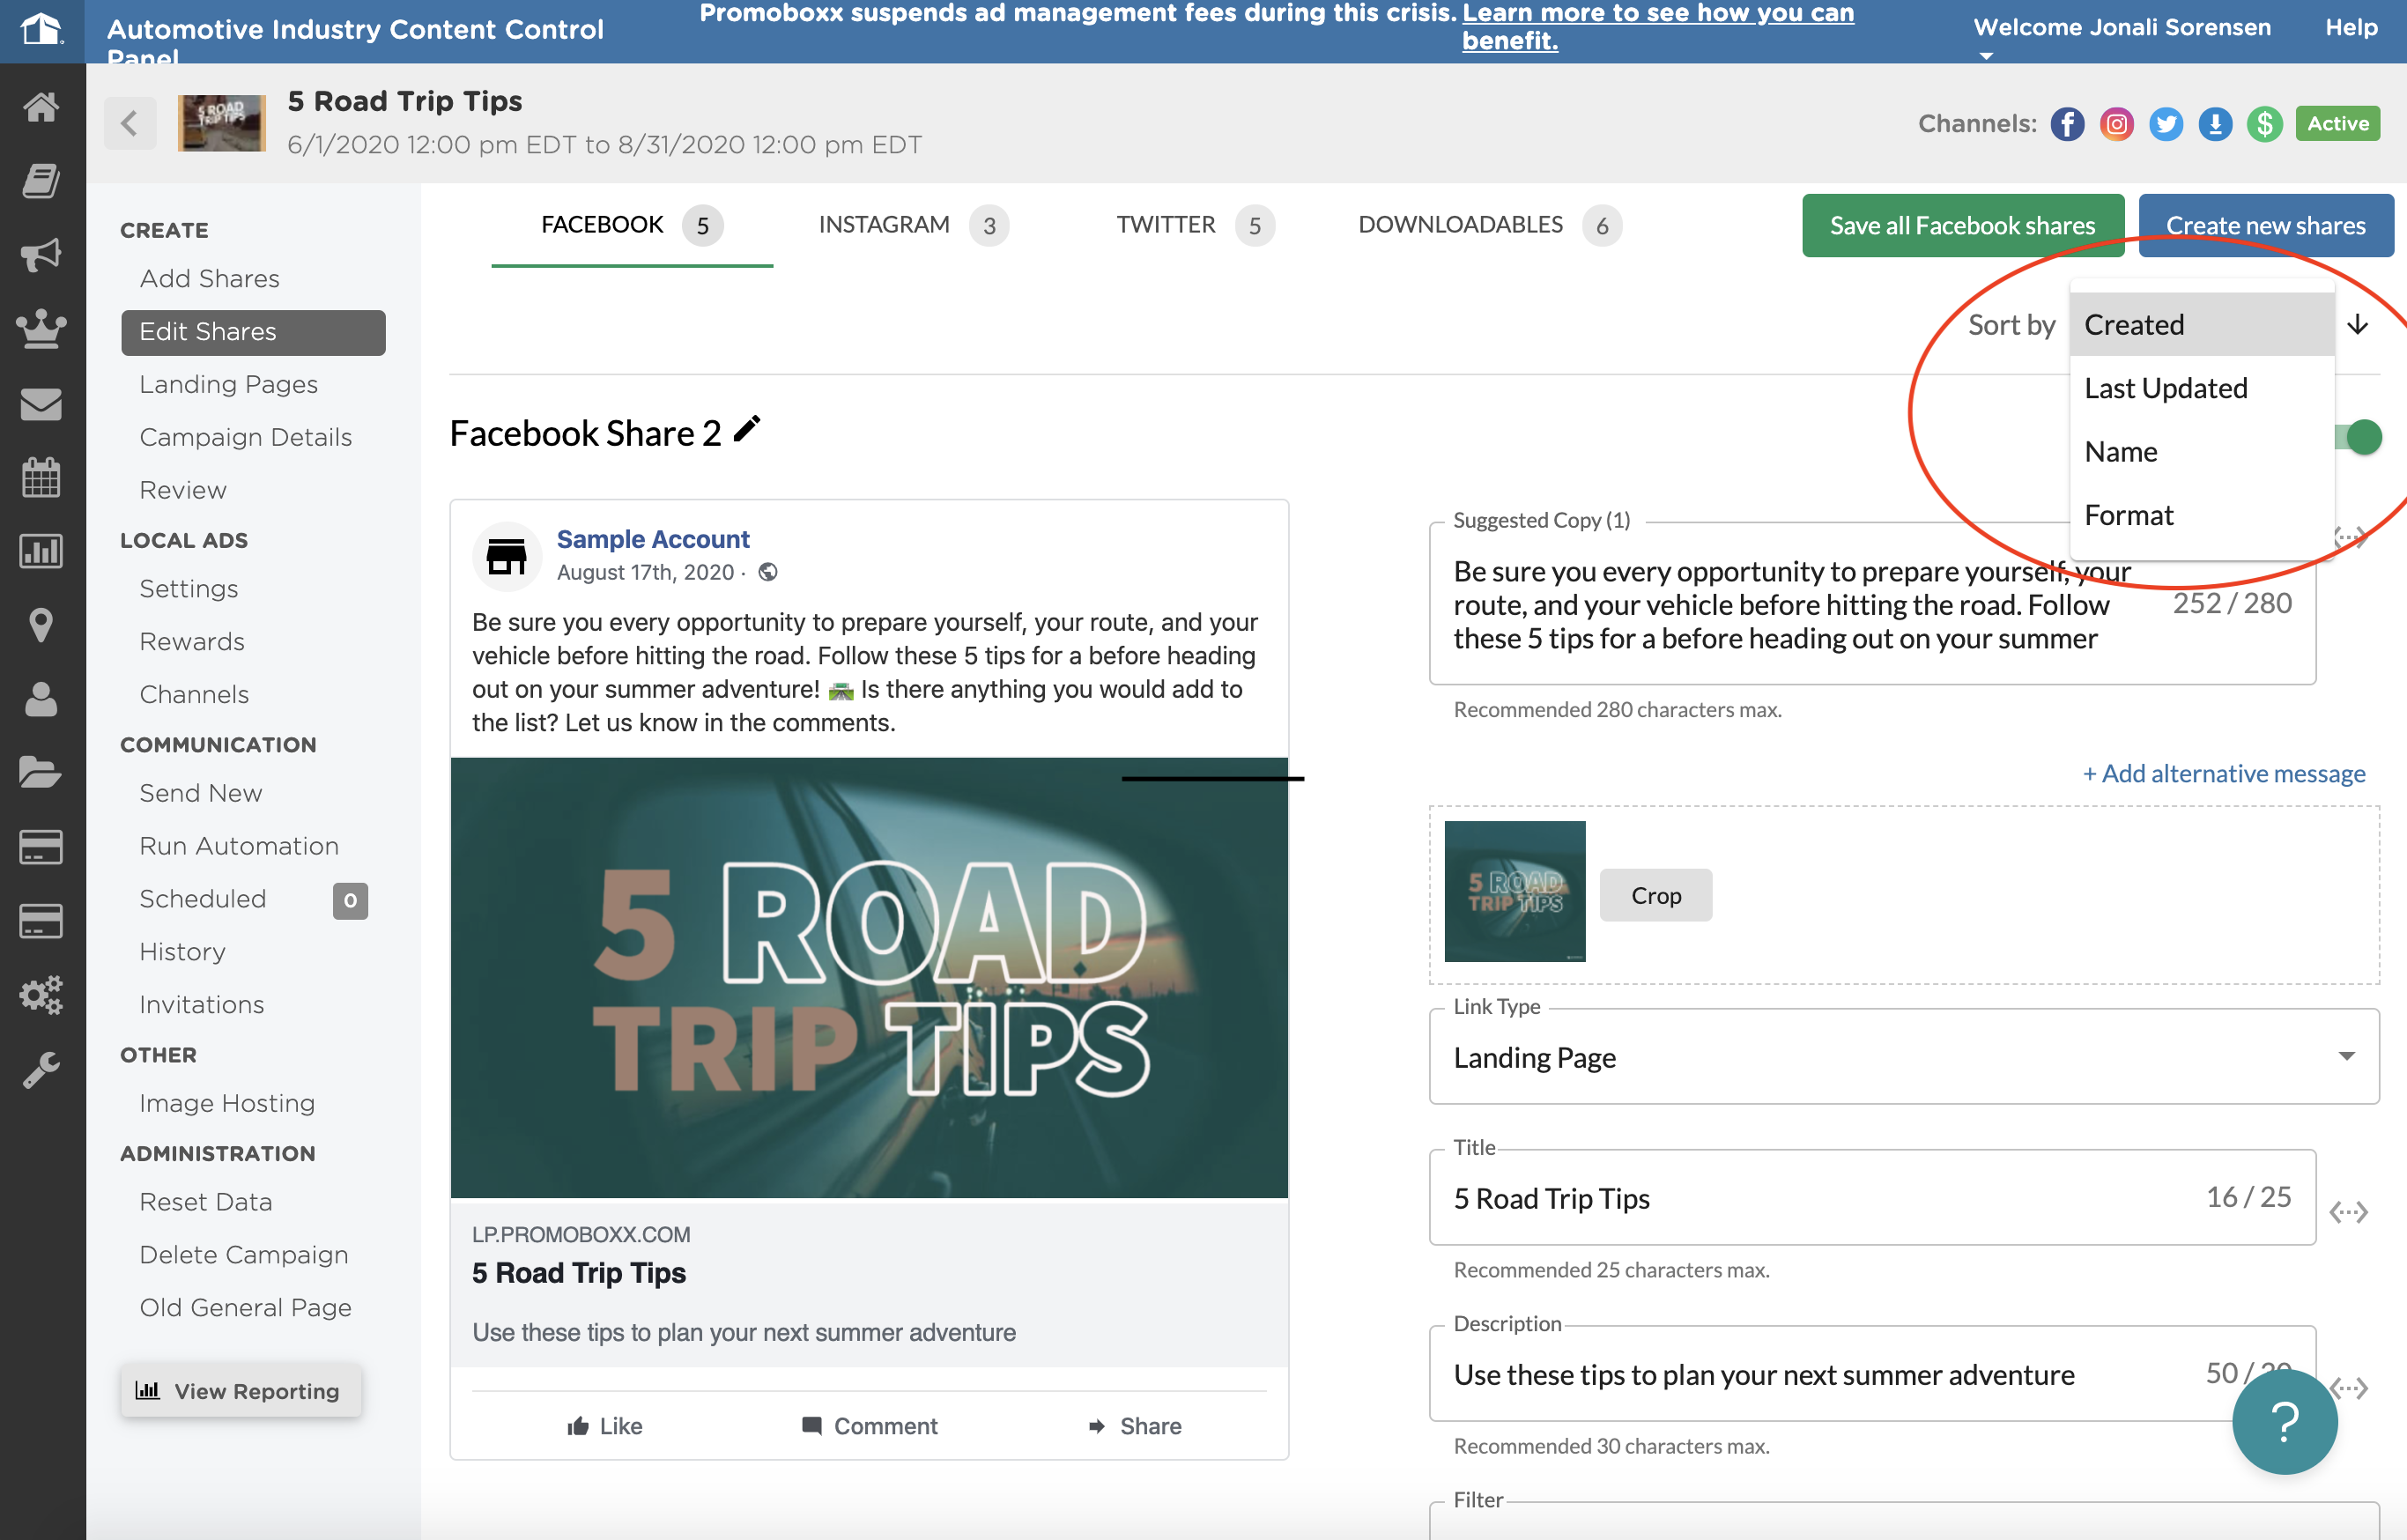This screenshot has height=1540, width=2407.
Task: Open the calendar icon in the sidebar
Action: tap(42, 478)
